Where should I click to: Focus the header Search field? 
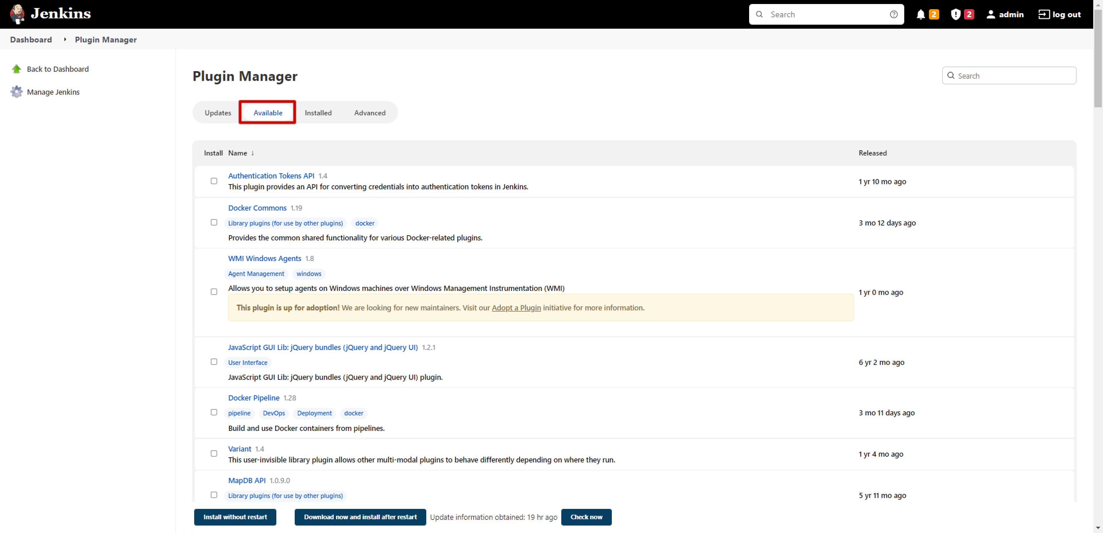tap(826, 15)
